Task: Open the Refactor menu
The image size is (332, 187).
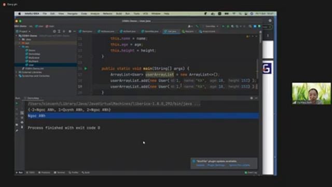Action: (x=107, y=14)
